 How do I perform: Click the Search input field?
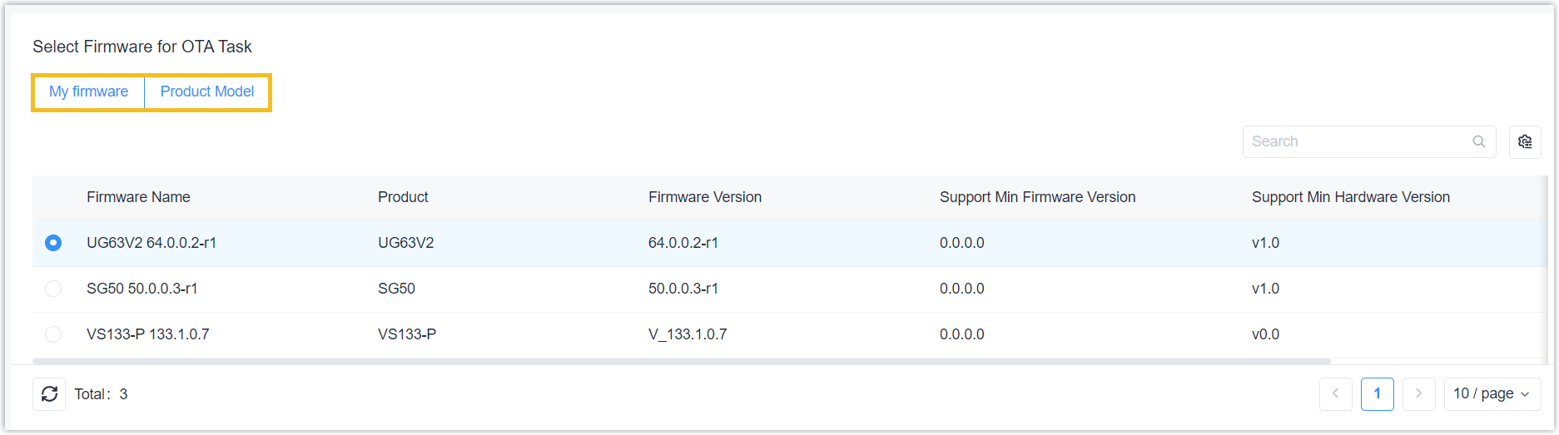pos(1357,142)
